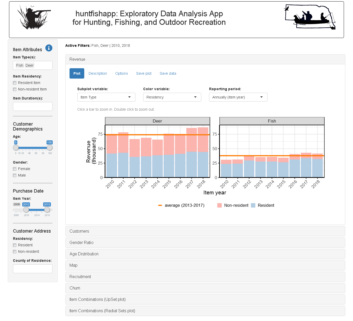Check the Non-resident Item checkbox
This screenshot has height=321, width=353.
click(x=15, y=89)
